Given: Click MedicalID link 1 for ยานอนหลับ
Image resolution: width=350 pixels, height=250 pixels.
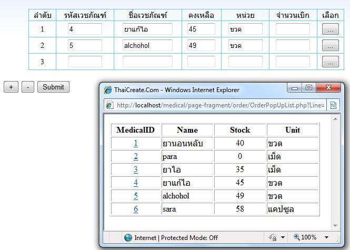Looking at the screenshot, I should point(136,143).
